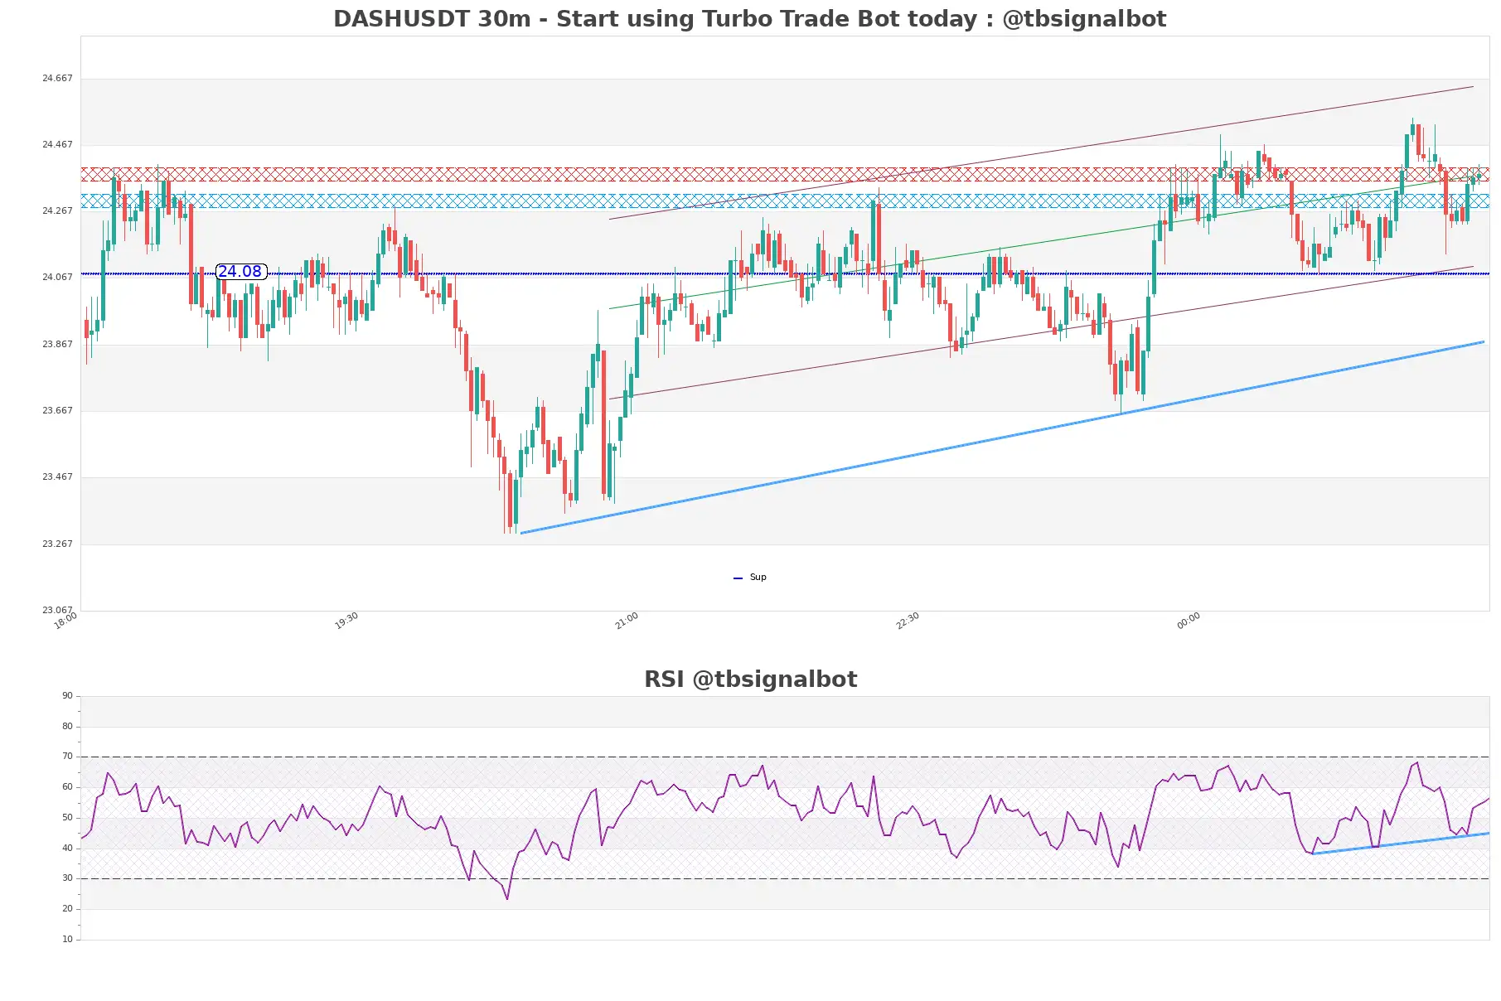Click the 24.267 price axis label
The image size is (1501, 1001).
57,211
